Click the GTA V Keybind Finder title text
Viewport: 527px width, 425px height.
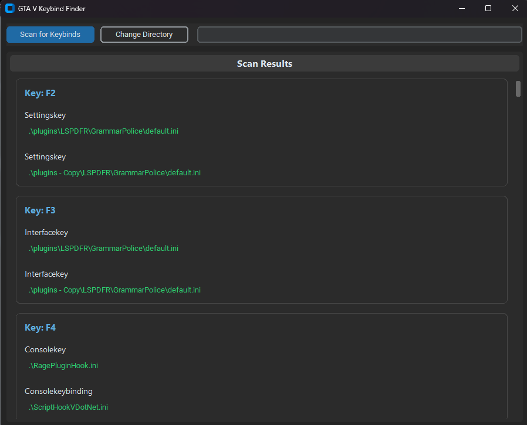(52, 9)
